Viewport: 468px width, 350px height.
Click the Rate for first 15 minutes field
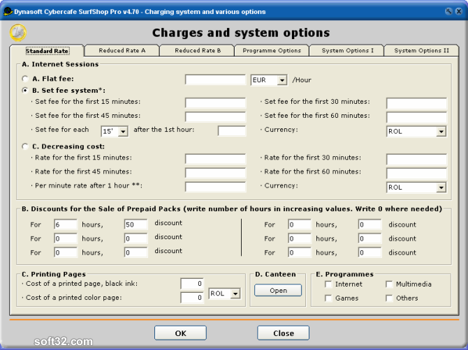[215, 159]
